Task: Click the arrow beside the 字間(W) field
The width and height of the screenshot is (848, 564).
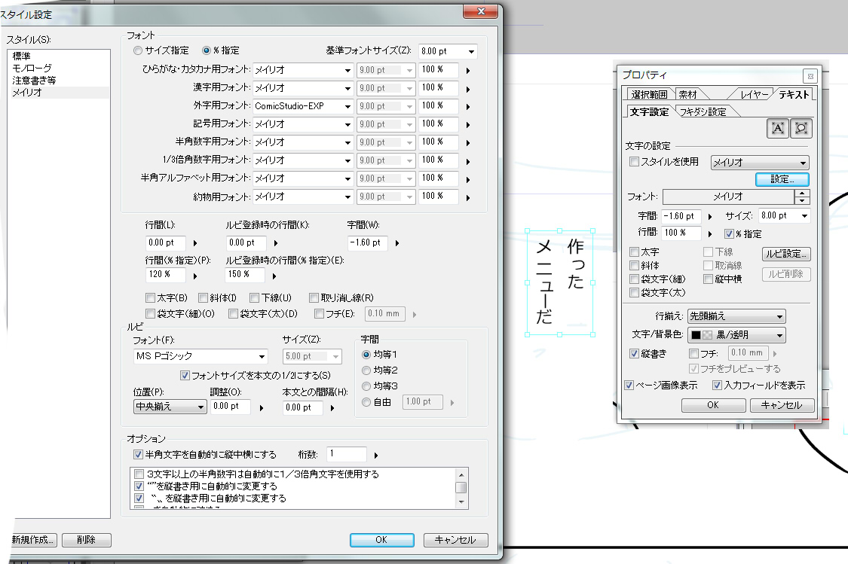Action: (397, 243)
